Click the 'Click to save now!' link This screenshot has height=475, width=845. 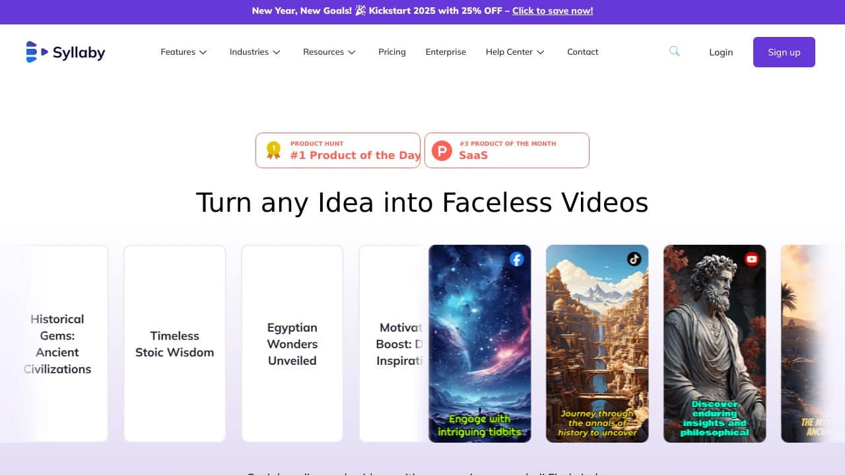coord(553,11)
